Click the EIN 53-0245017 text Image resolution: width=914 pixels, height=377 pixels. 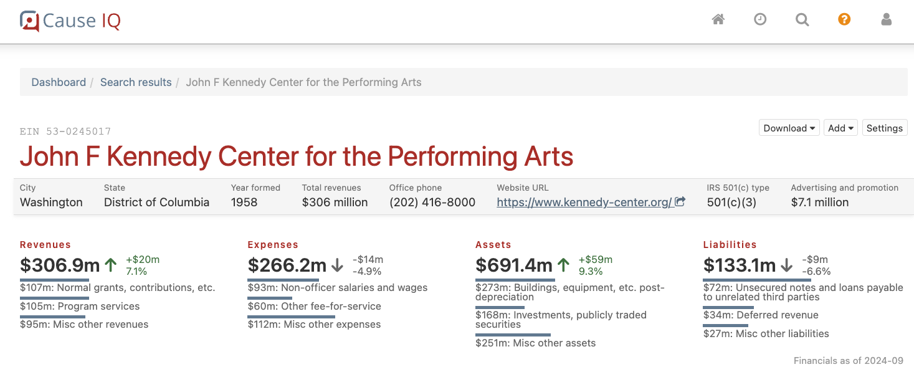tap(65, 131)
